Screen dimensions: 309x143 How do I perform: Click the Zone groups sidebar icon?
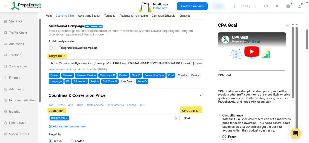(5, 67)
